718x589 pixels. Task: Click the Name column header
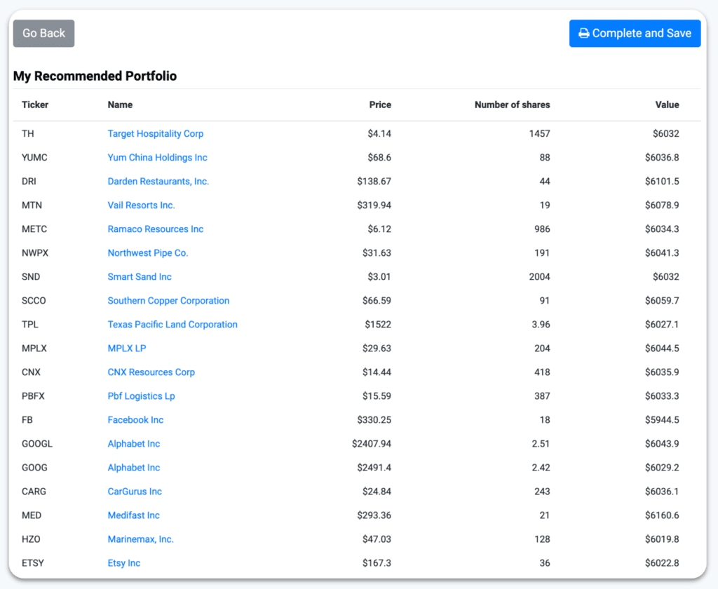pyautogui.click(x=120, y=104)
